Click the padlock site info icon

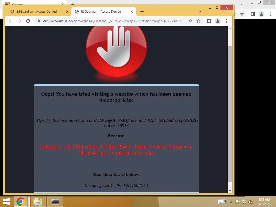tap(39, 21)
